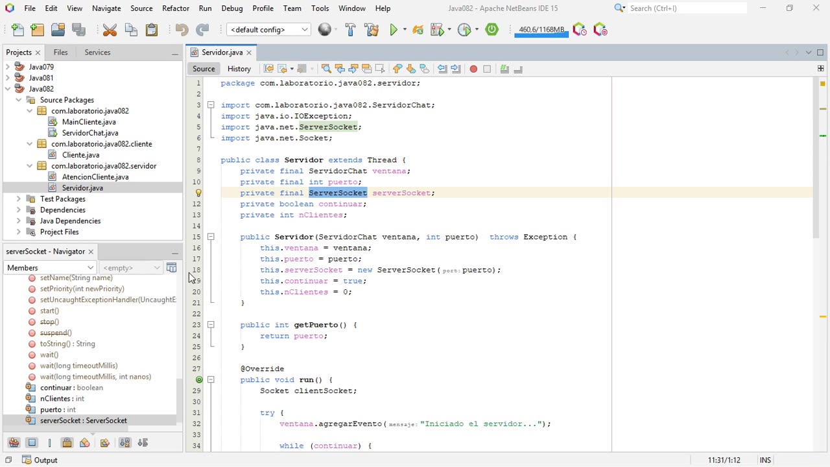This screenshot has width=830, height=467.
Task: Toggle Show Fields filter in Navigator
Action: [32, 443]
